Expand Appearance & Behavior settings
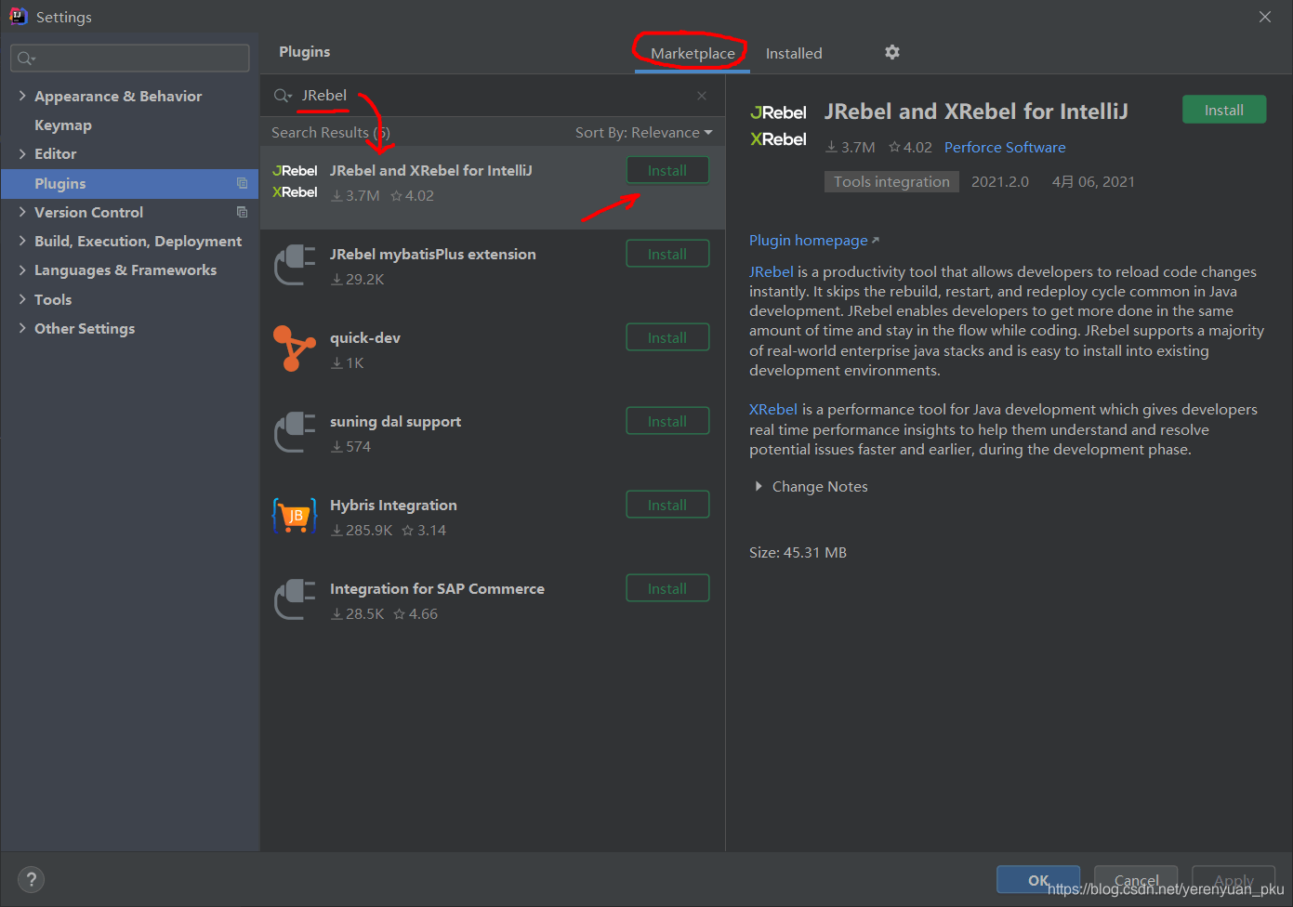Screen dimensions: 1293x907 tap(22, 96)
